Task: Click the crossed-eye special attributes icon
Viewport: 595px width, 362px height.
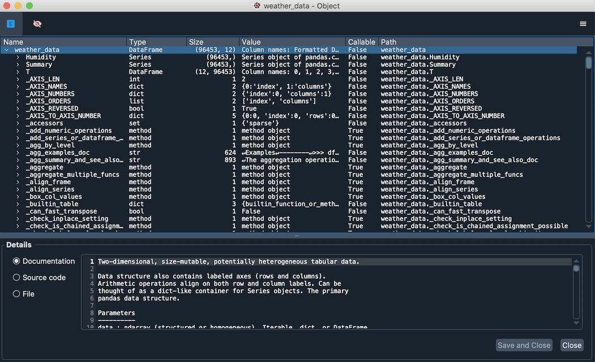Action: [38, 24]
